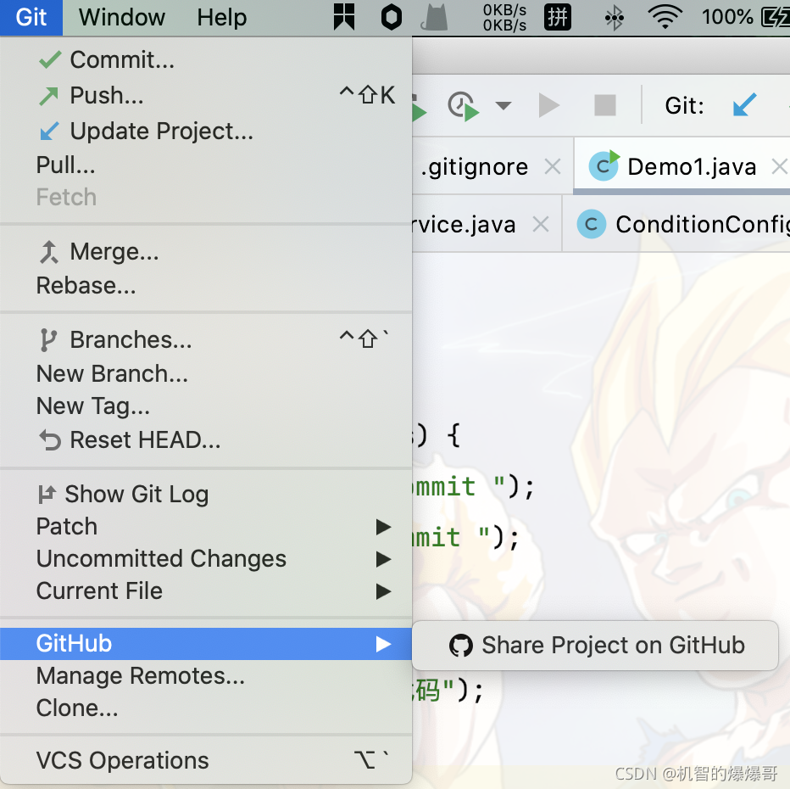Open the Git menu in menu bar
Image resolution: width=790 pixels, height=789 pixels.
point(31,18)
